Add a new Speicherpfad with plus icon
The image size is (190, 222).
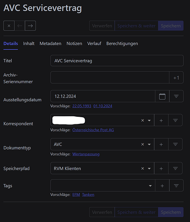pos(161,168)
